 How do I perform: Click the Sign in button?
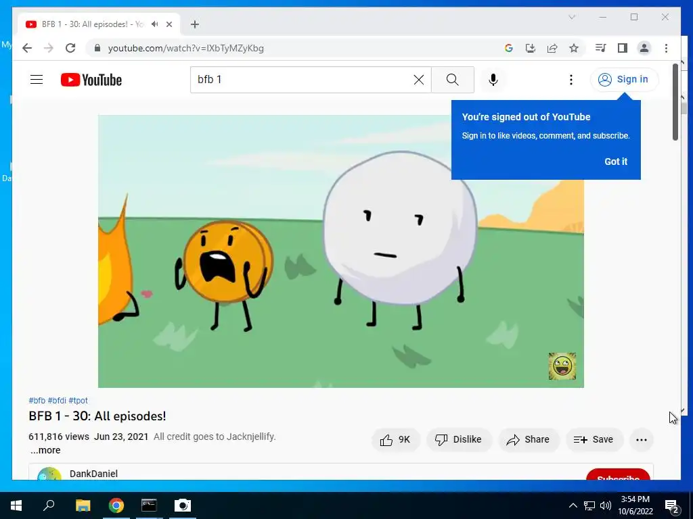[x=624, y=80]
